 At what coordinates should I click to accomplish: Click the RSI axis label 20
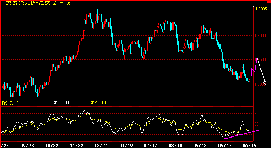[257, 135]
